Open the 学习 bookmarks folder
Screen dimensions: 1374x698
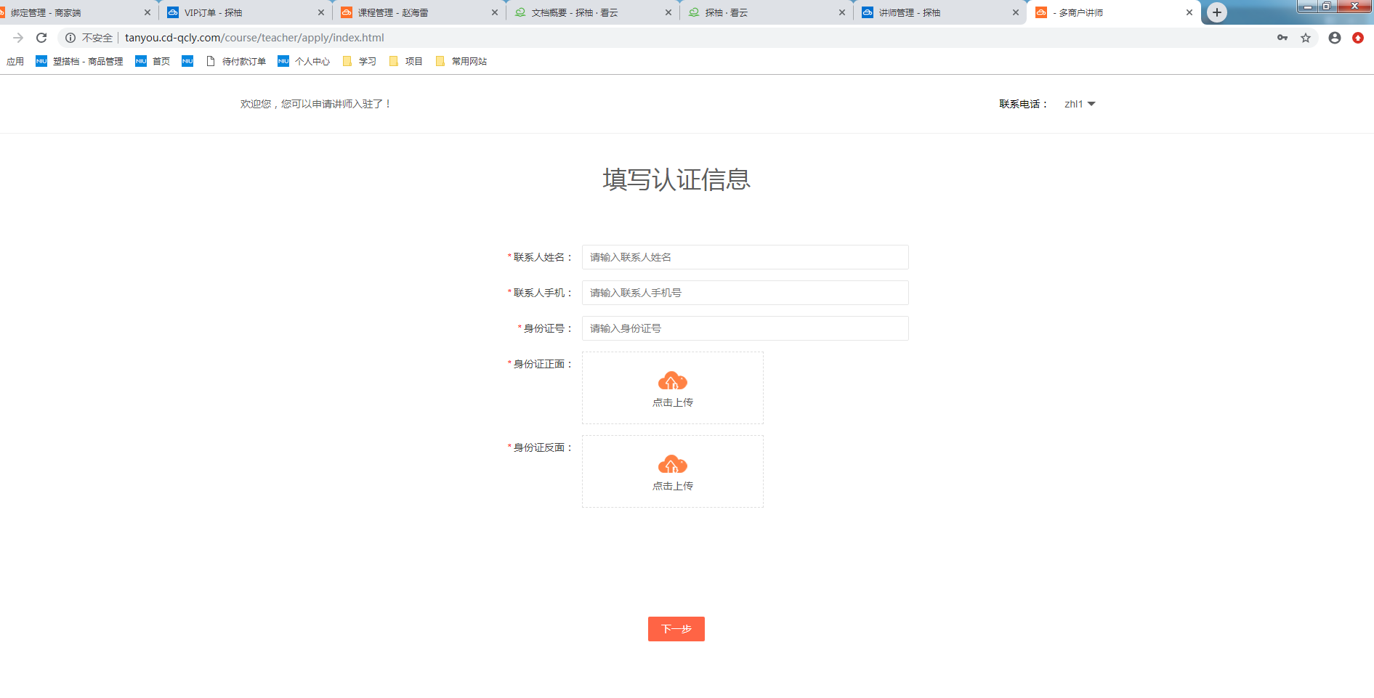[359, 61]
